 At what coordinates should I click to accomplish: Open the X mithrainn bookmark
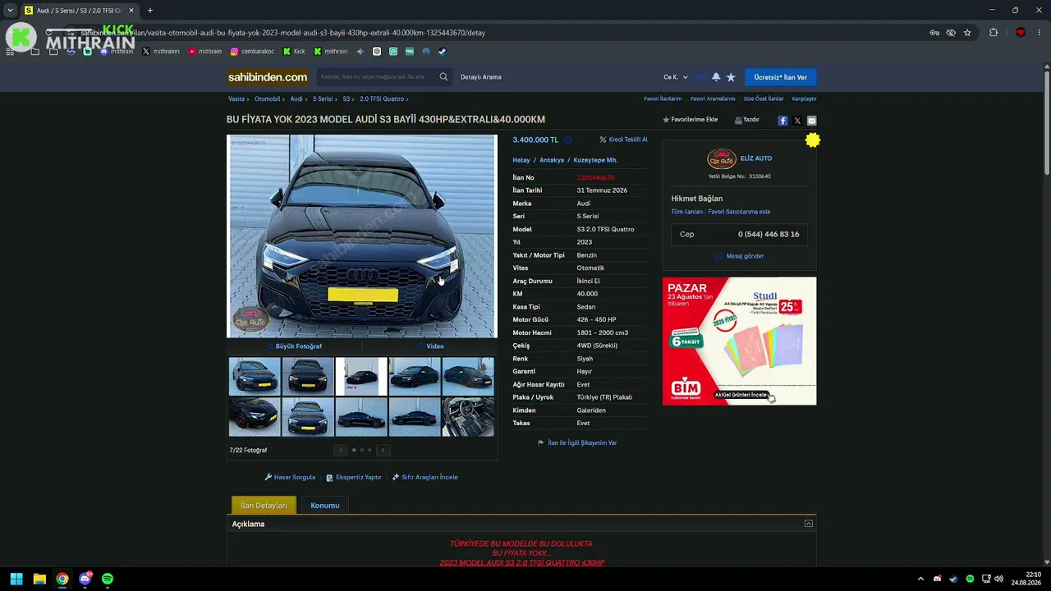(161, 52)
